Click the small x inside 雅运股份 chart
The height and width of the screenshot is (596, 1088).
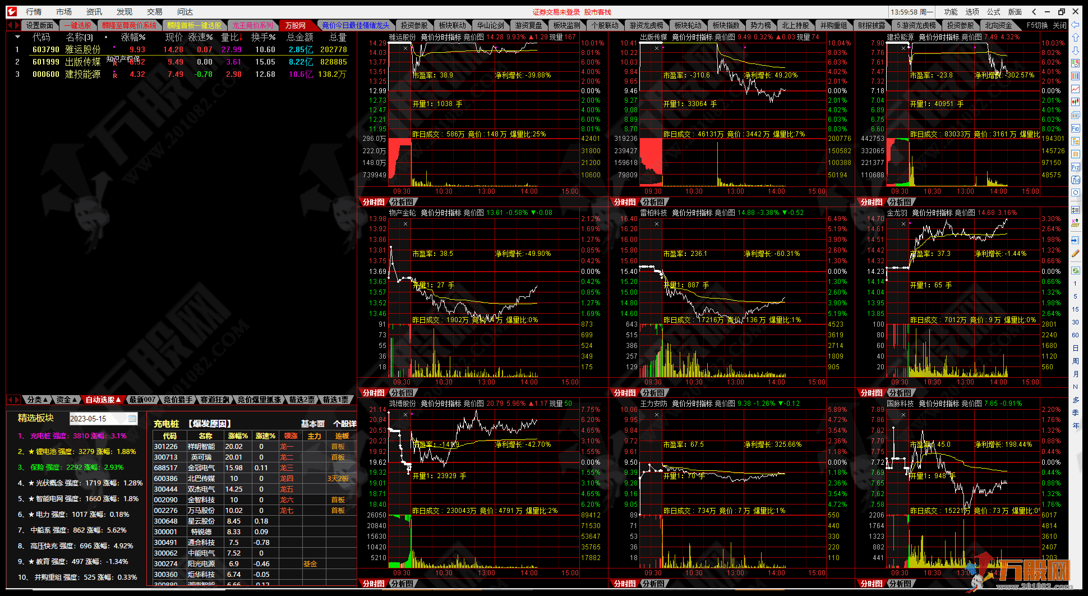pyautogui.click(x=405, y=48)
